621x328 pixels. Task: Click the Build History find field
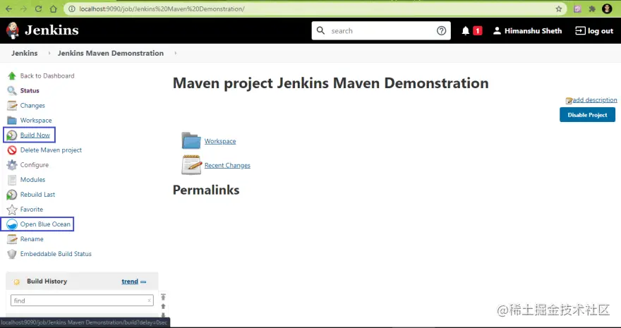click(x=82, y=300)
